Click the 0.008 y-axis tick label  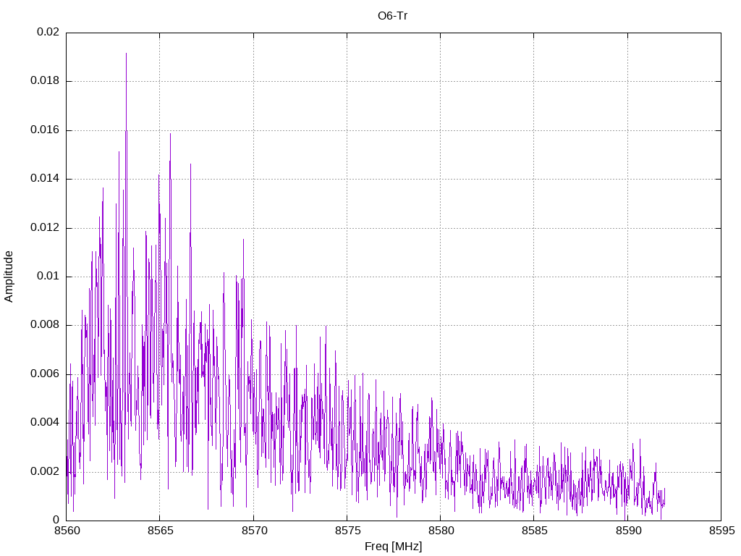(x=45, y=325)
